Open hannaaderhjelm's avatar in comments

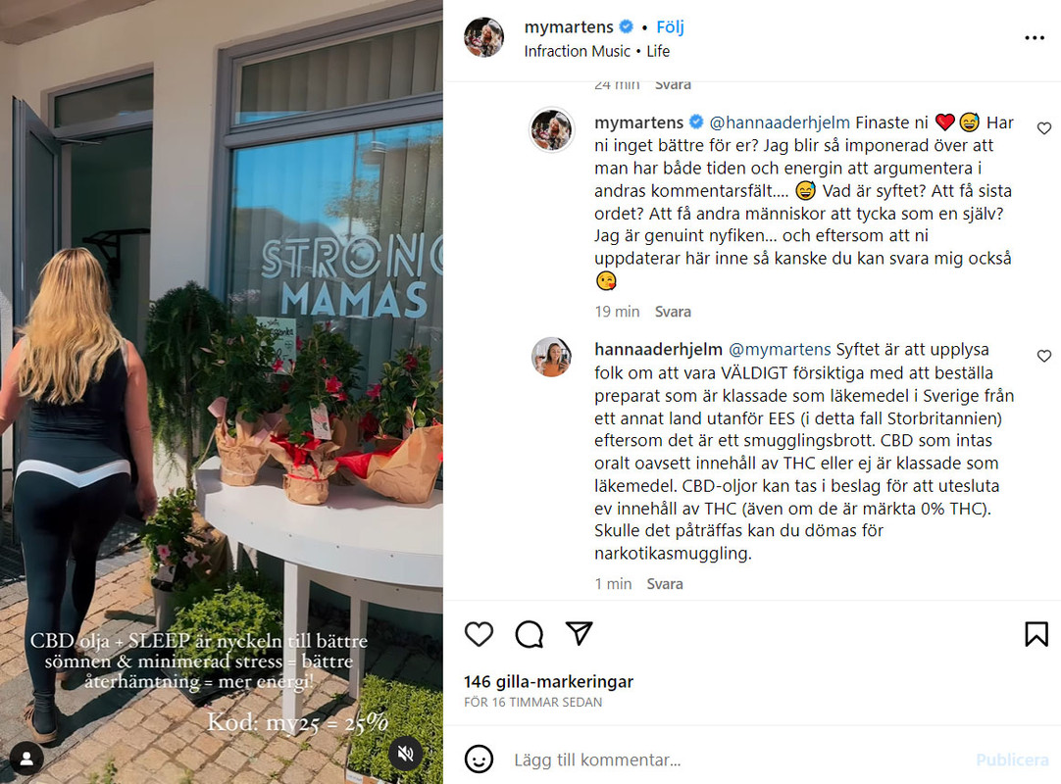click(551, 357)
